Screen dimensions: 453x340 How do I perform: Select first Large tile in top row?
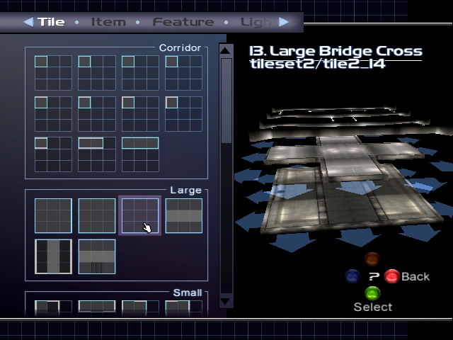point(53,215)
